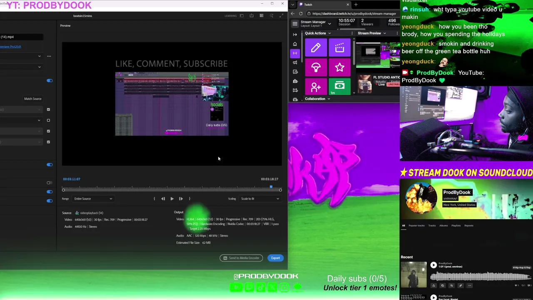Enable the grey off switch in export settings
The width and height of the screenshot is (533, 300).
tap(49, 183)
